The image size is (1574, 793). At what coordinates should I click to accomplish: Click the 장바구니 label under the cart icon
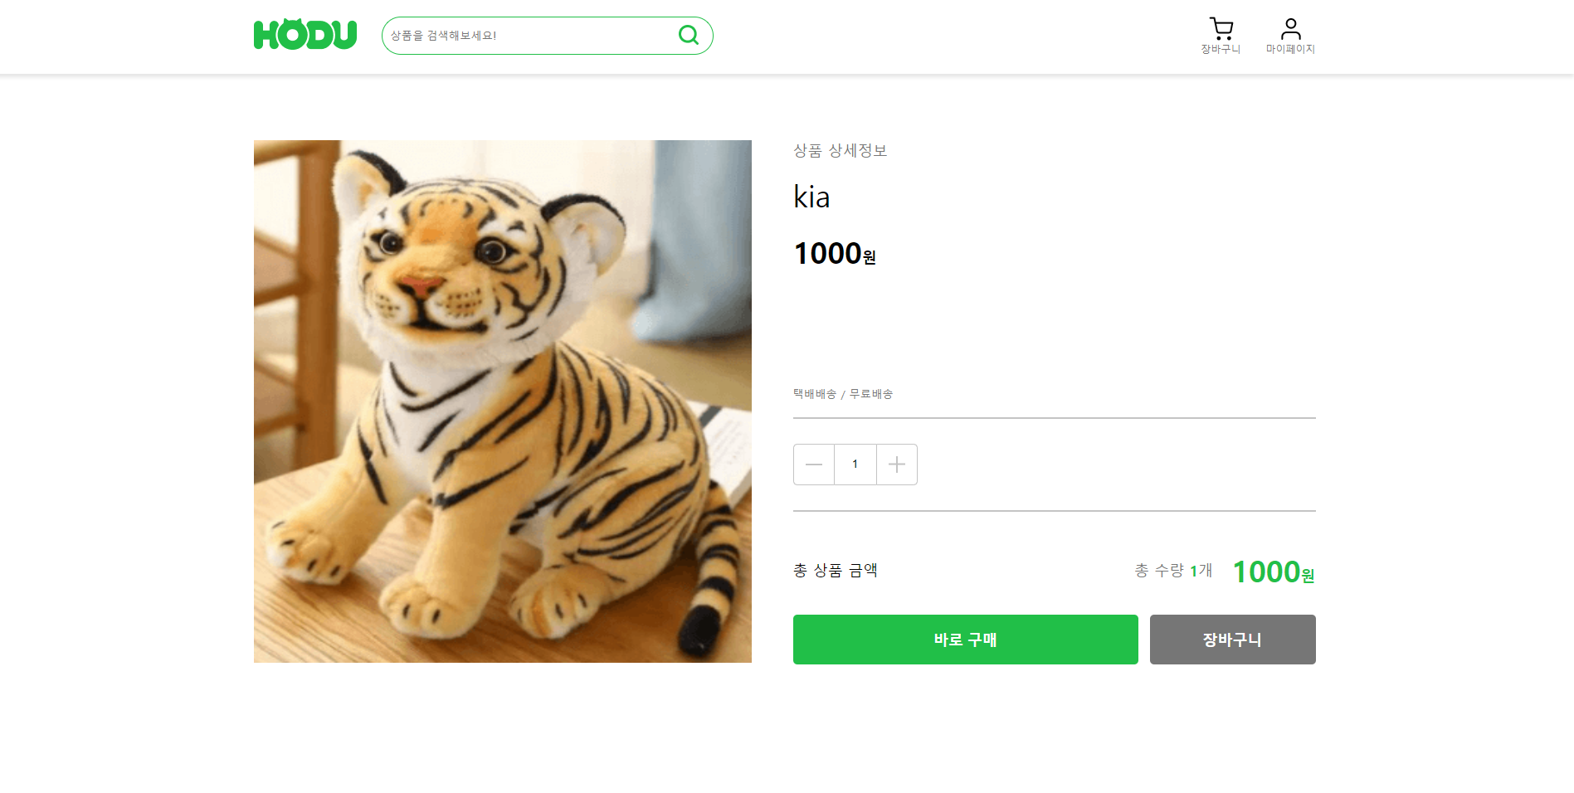(x=1220, y=47)
